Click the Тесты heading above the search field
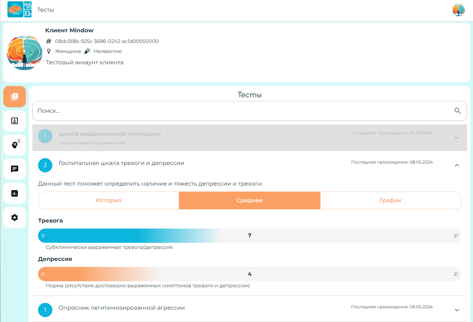473x322 pixels. tap(250, 95)
